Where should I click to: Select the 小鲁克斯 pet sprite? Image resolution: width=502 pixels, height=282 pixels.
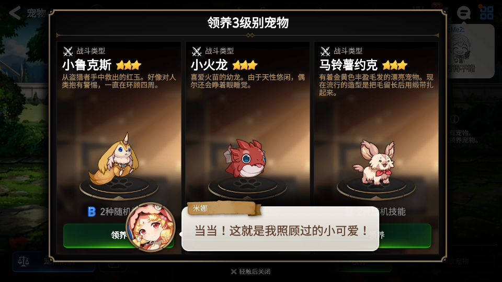[x=116, y=159]
